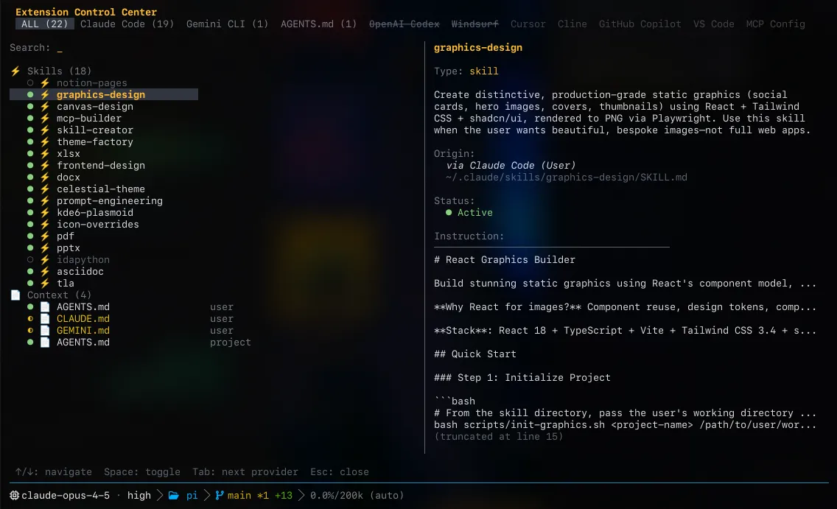Select the Gemini CLI (1) tab
The image size is (837, 509).
pos(228,24)
